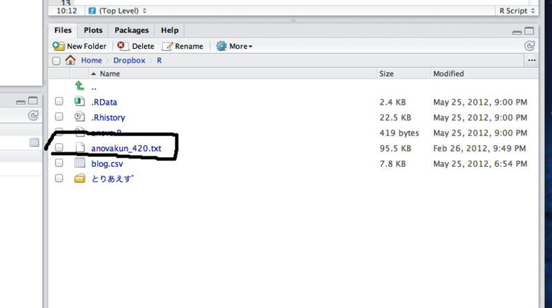Open the .RData file
This screenshot has width=552, height=308.
(x=104, y=102)
